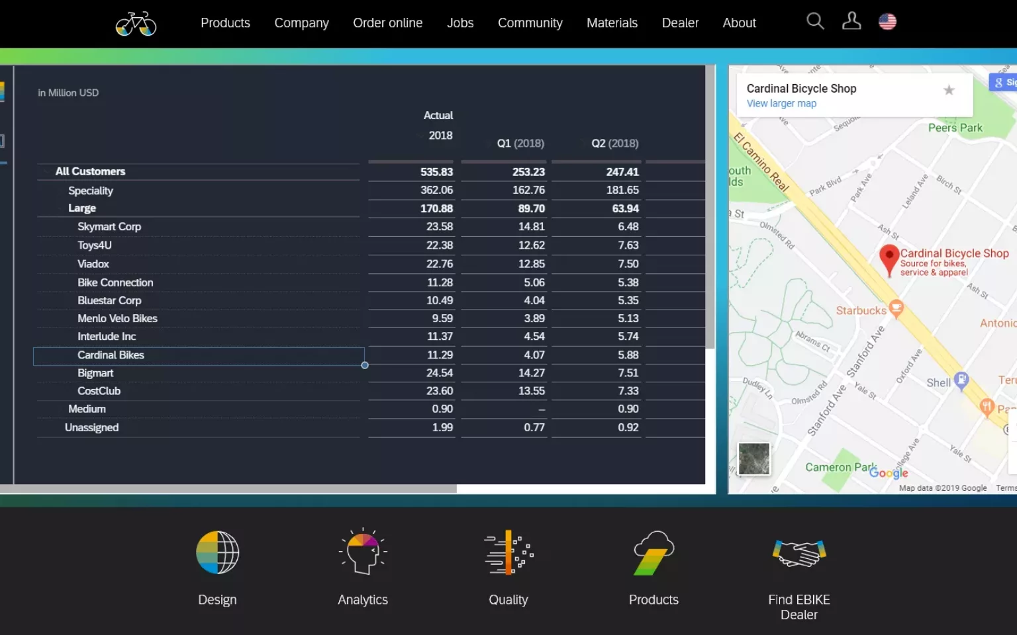Save place with the star icon on map
The image size is (1017, 635).
(949, 90)
